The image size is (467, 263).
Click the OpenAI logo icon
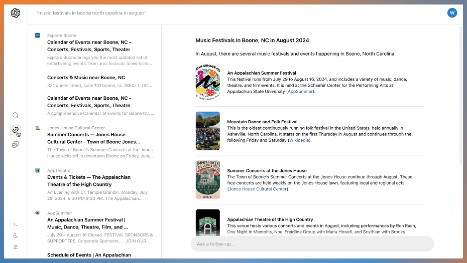(16, 13)
